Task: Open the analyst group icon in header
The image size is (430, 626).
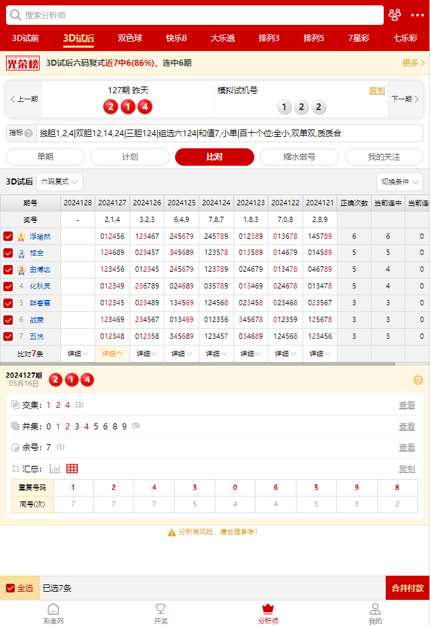Action: pos(395,15)
